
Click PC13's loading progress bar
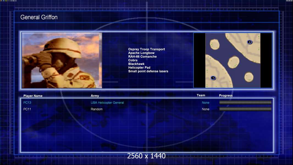pos(245,102)
